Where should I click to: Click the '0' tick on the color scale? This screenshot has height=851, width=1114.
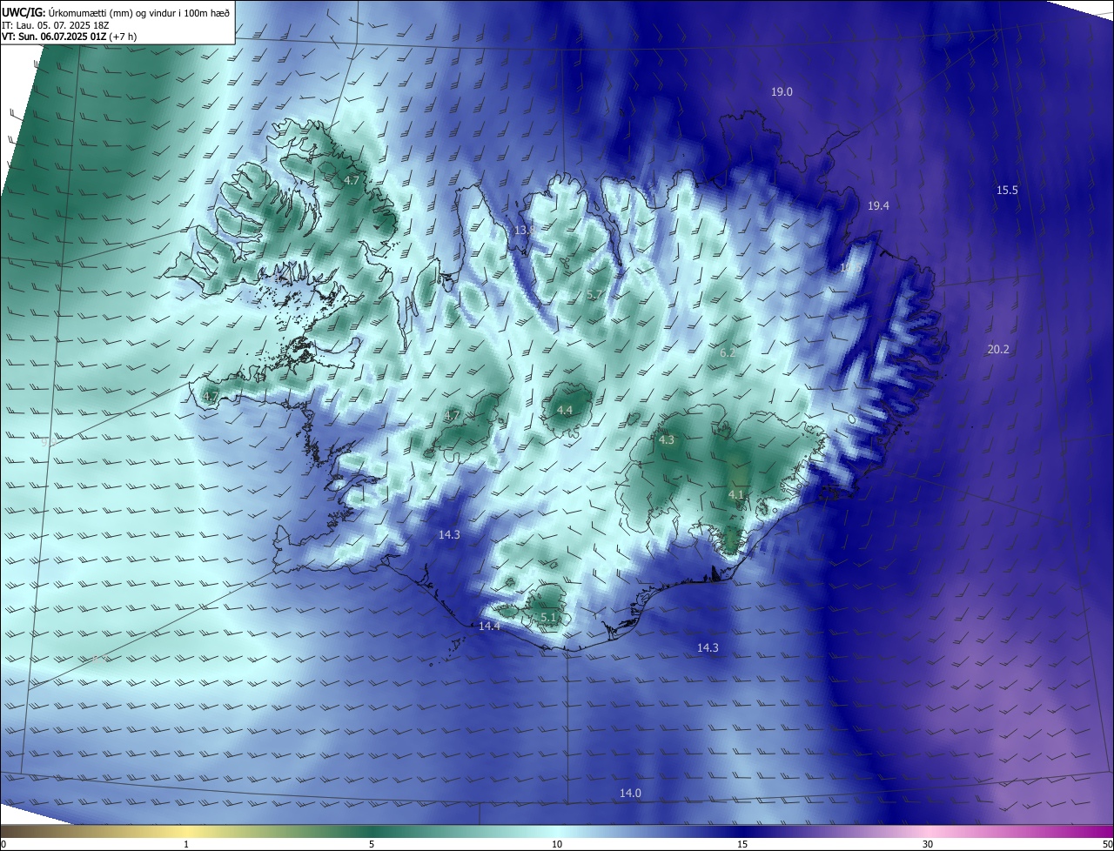pyautogui.click(x=3, y=844)
